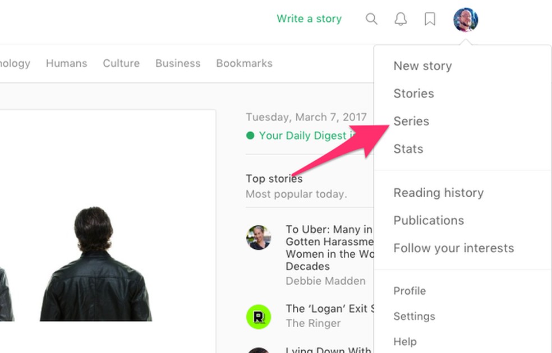
Task: Open 'Stories' in the profile menu
Action: tap(413, 94)
